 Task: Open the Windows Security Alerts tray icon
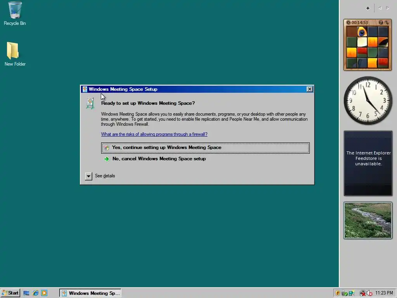tap(338, 293)
